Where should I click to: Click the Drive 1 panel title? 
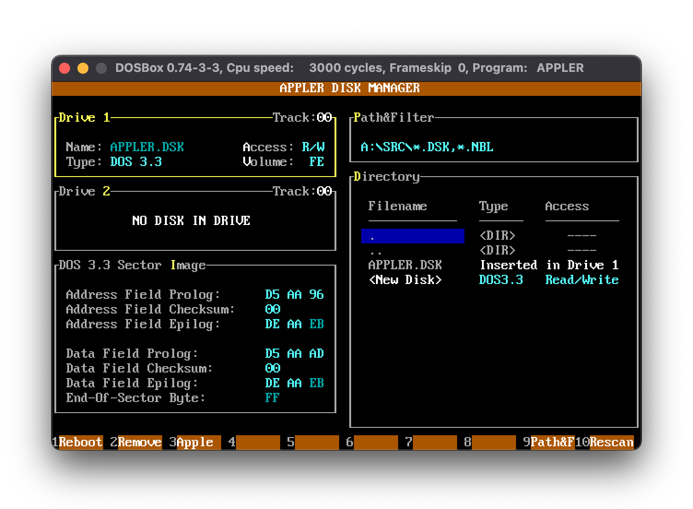point(84,118)
